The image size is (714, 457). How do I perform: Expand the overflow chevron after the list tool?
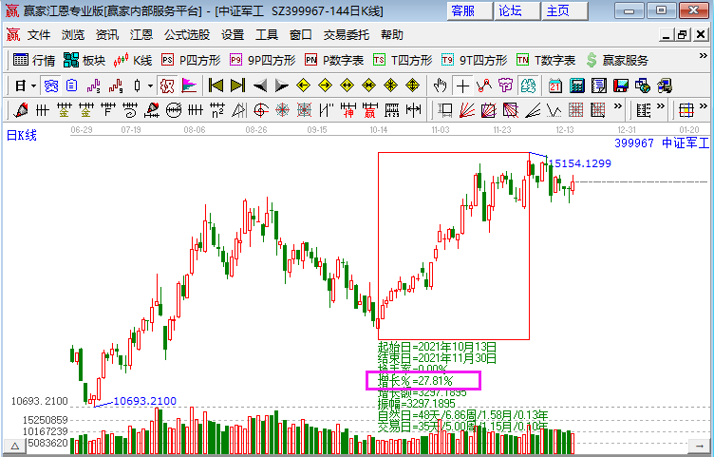point(661,106)
